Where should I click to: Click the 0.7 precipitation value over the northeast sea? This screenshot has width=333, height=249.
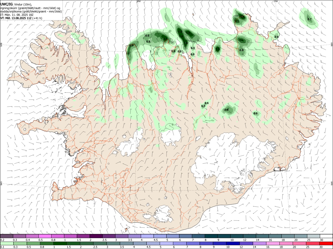point(310,19)
